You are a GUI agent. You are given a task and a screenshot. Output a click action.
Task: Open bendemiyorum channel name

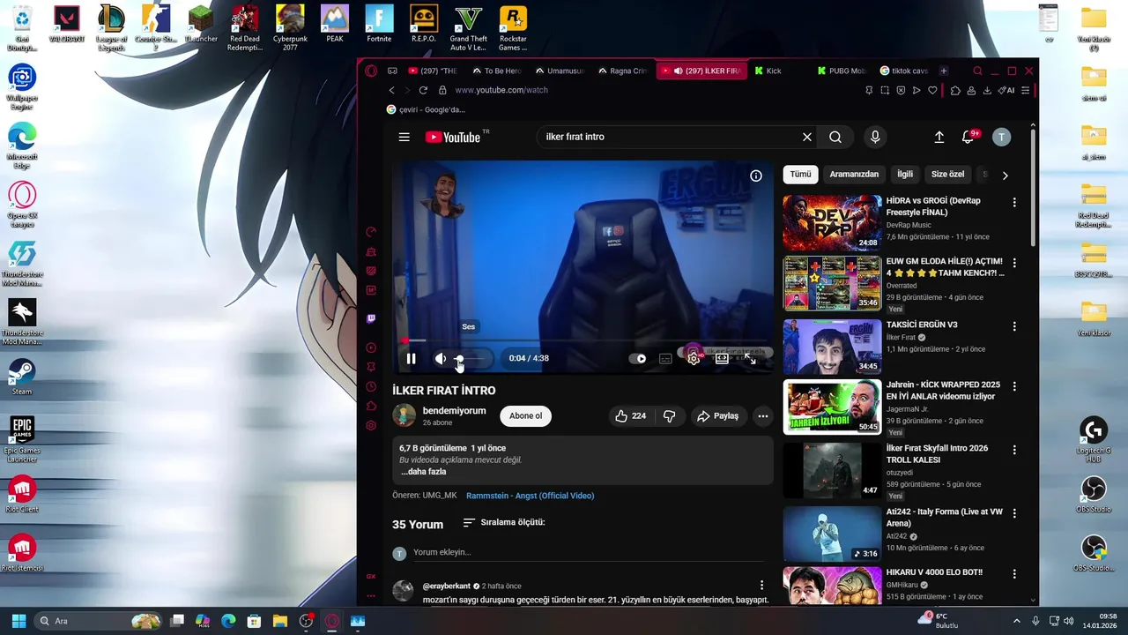[x=454, y=411]
